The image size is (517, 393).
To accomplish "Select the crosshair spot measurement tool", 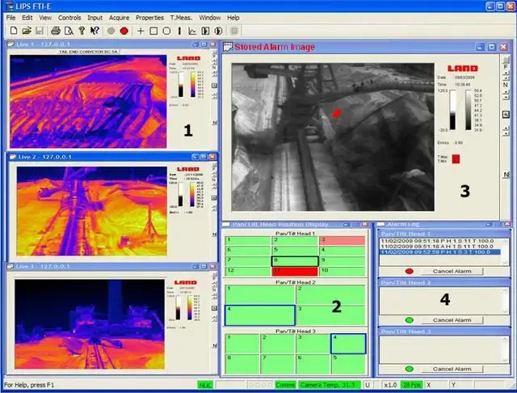I will [141, 31].
